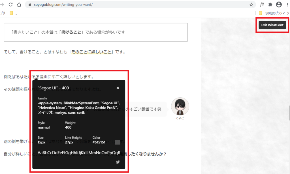Click the speech bubble text すごい饒舌です笑
The image size is (290, 174).
(145, 109)
